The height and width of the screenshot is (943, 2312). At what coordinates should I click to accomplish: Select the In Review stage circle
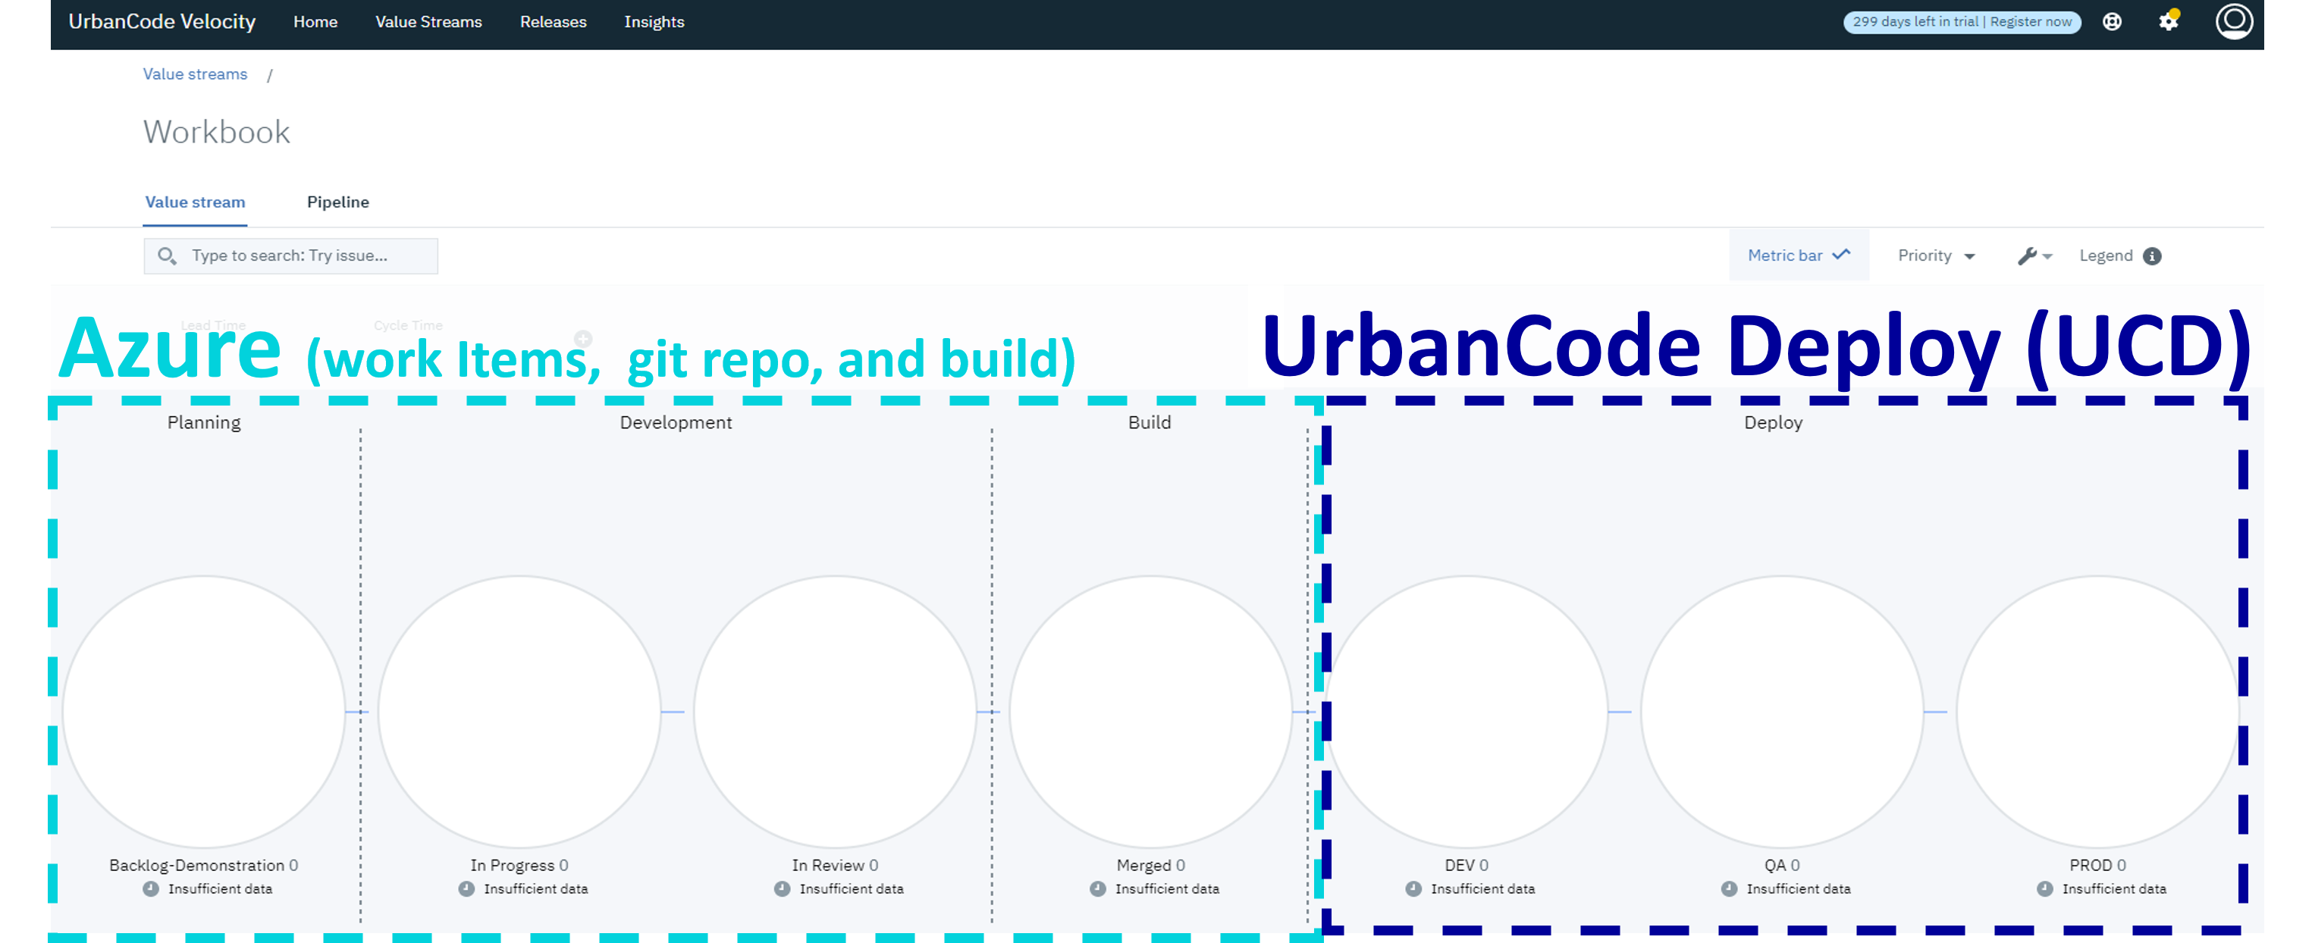tap(835, 712)
